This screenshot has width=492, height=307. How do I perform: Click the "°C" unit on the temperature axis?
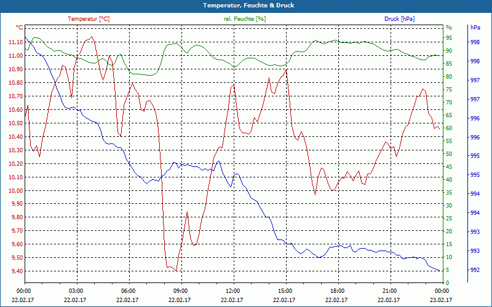coord(19,28)
